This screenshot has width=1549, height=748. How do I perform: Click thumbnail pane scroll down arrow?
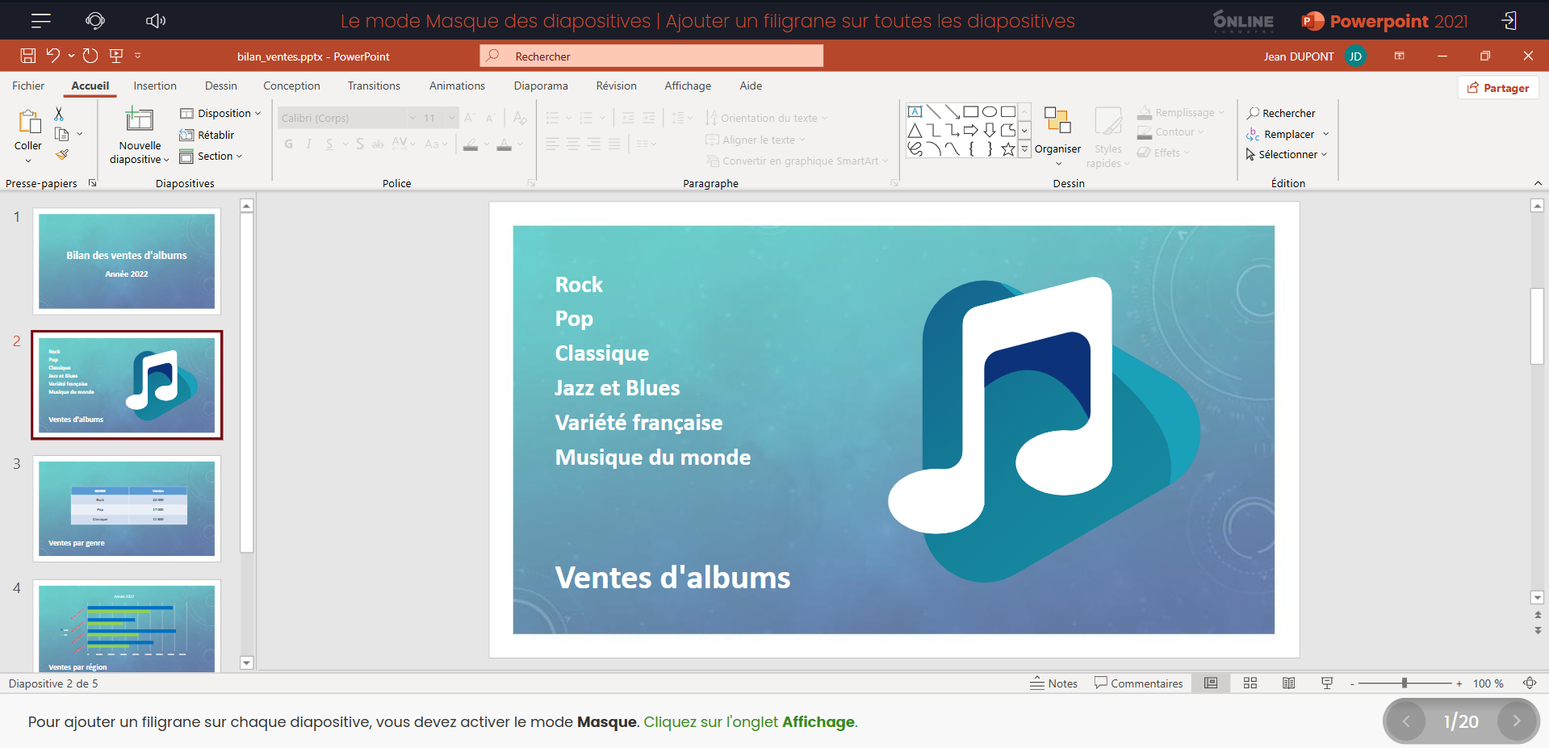(247, 663)
